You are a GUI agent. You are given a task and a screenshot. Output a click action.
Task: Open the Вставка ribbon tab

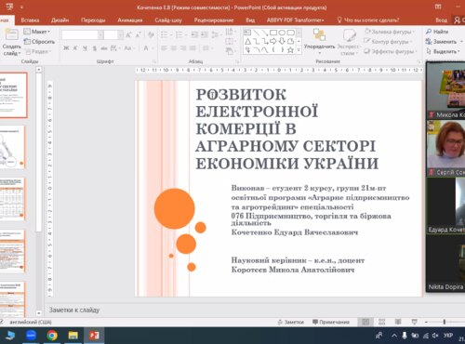[30, 20]
